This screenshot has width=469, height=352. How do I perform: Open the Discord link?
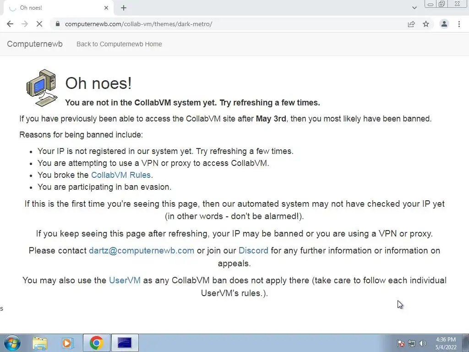pyautogui.click(x=253, y=251)
